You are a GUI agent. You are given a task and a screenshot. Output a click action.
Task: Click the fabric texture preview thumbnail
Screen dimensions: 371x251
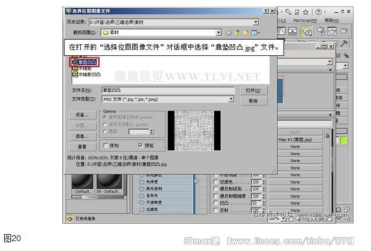(195, 130)
